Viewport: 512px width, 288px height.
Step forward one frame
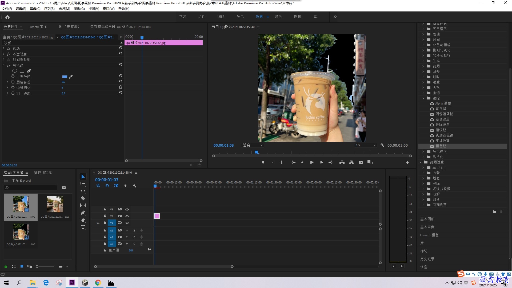321,162
